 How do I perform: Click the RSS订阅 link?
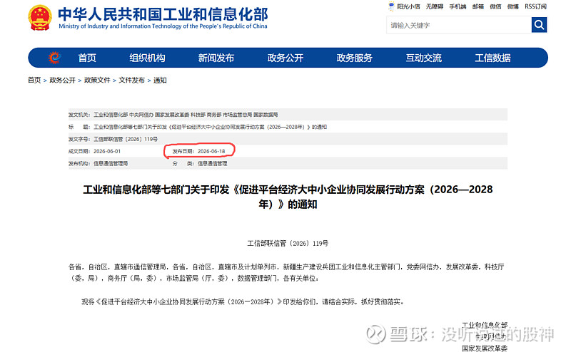[x=536, y=6]
